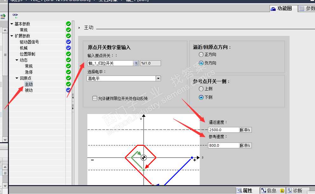Click blue checkmark status beside 机械
Screen dimensions: 315x194
tap(69, 48)
